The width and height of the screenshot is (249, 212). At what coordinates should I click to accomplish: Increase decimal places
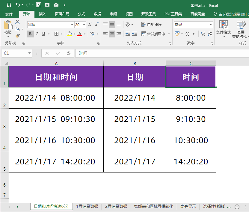(x=203, y=34)
